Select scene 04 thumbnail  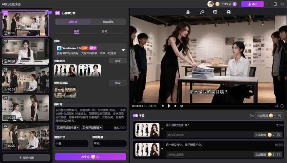click(25, 108)
